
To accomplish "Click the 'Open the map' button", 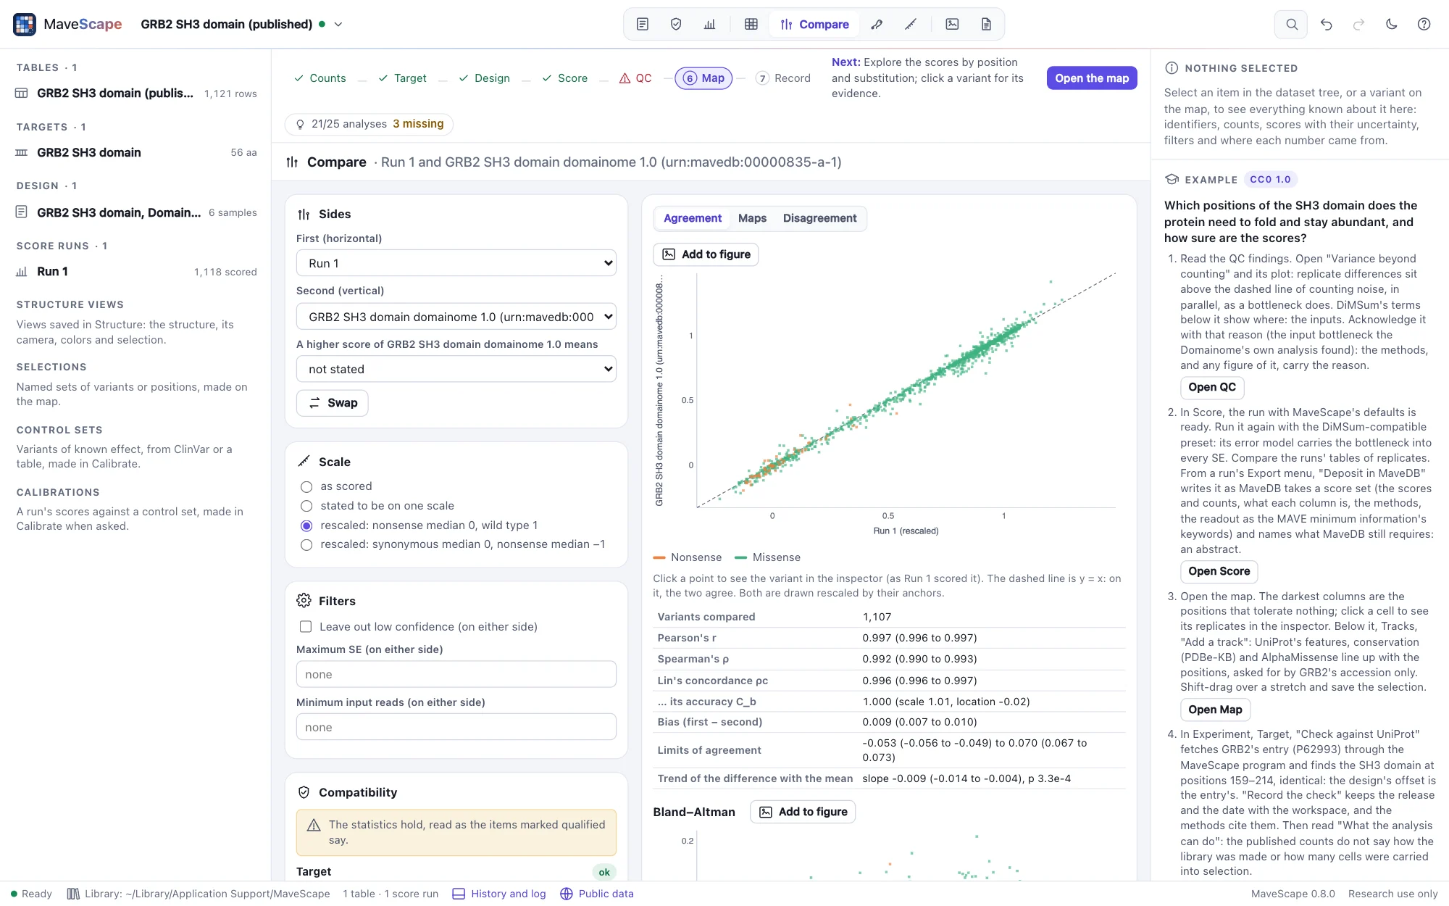I will [x=1092, y=78].
